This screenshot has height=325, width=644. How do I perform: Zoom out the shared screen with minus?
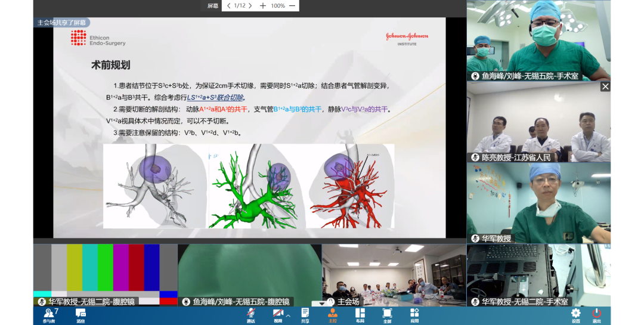point(292,6)
